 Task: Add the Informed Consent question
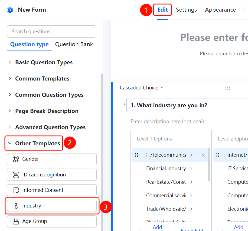(52, 190)
